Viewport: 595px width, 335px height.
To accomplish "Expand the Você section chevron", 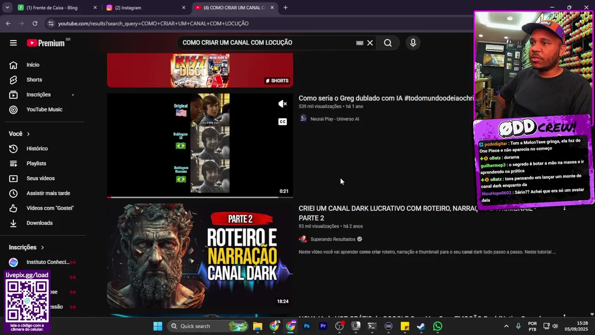I will pyautogui.click(x=28, y=134).
